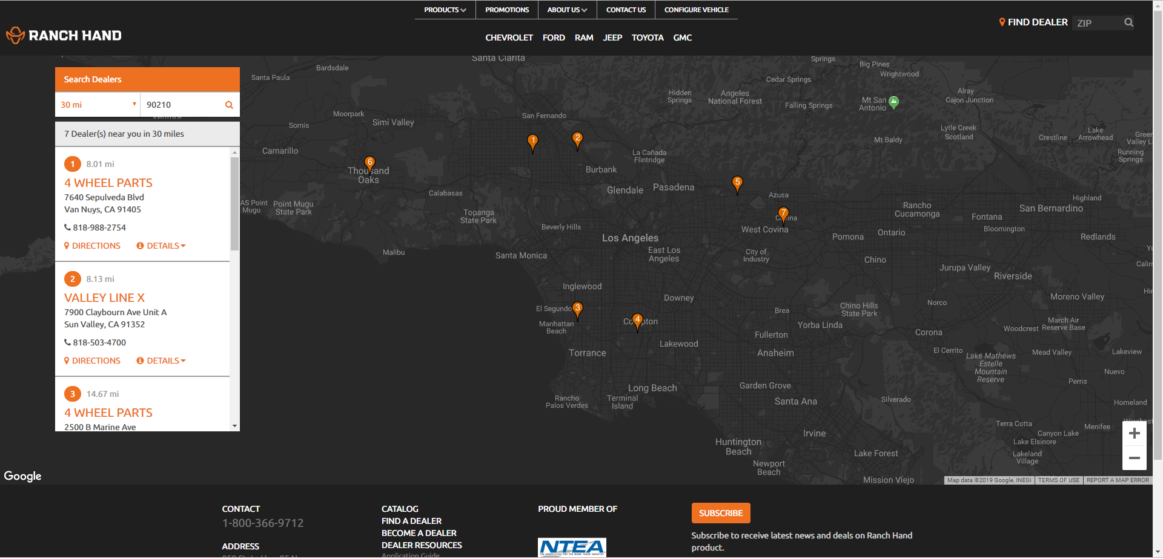Click the dealer list scrollbar thumb

234,204
